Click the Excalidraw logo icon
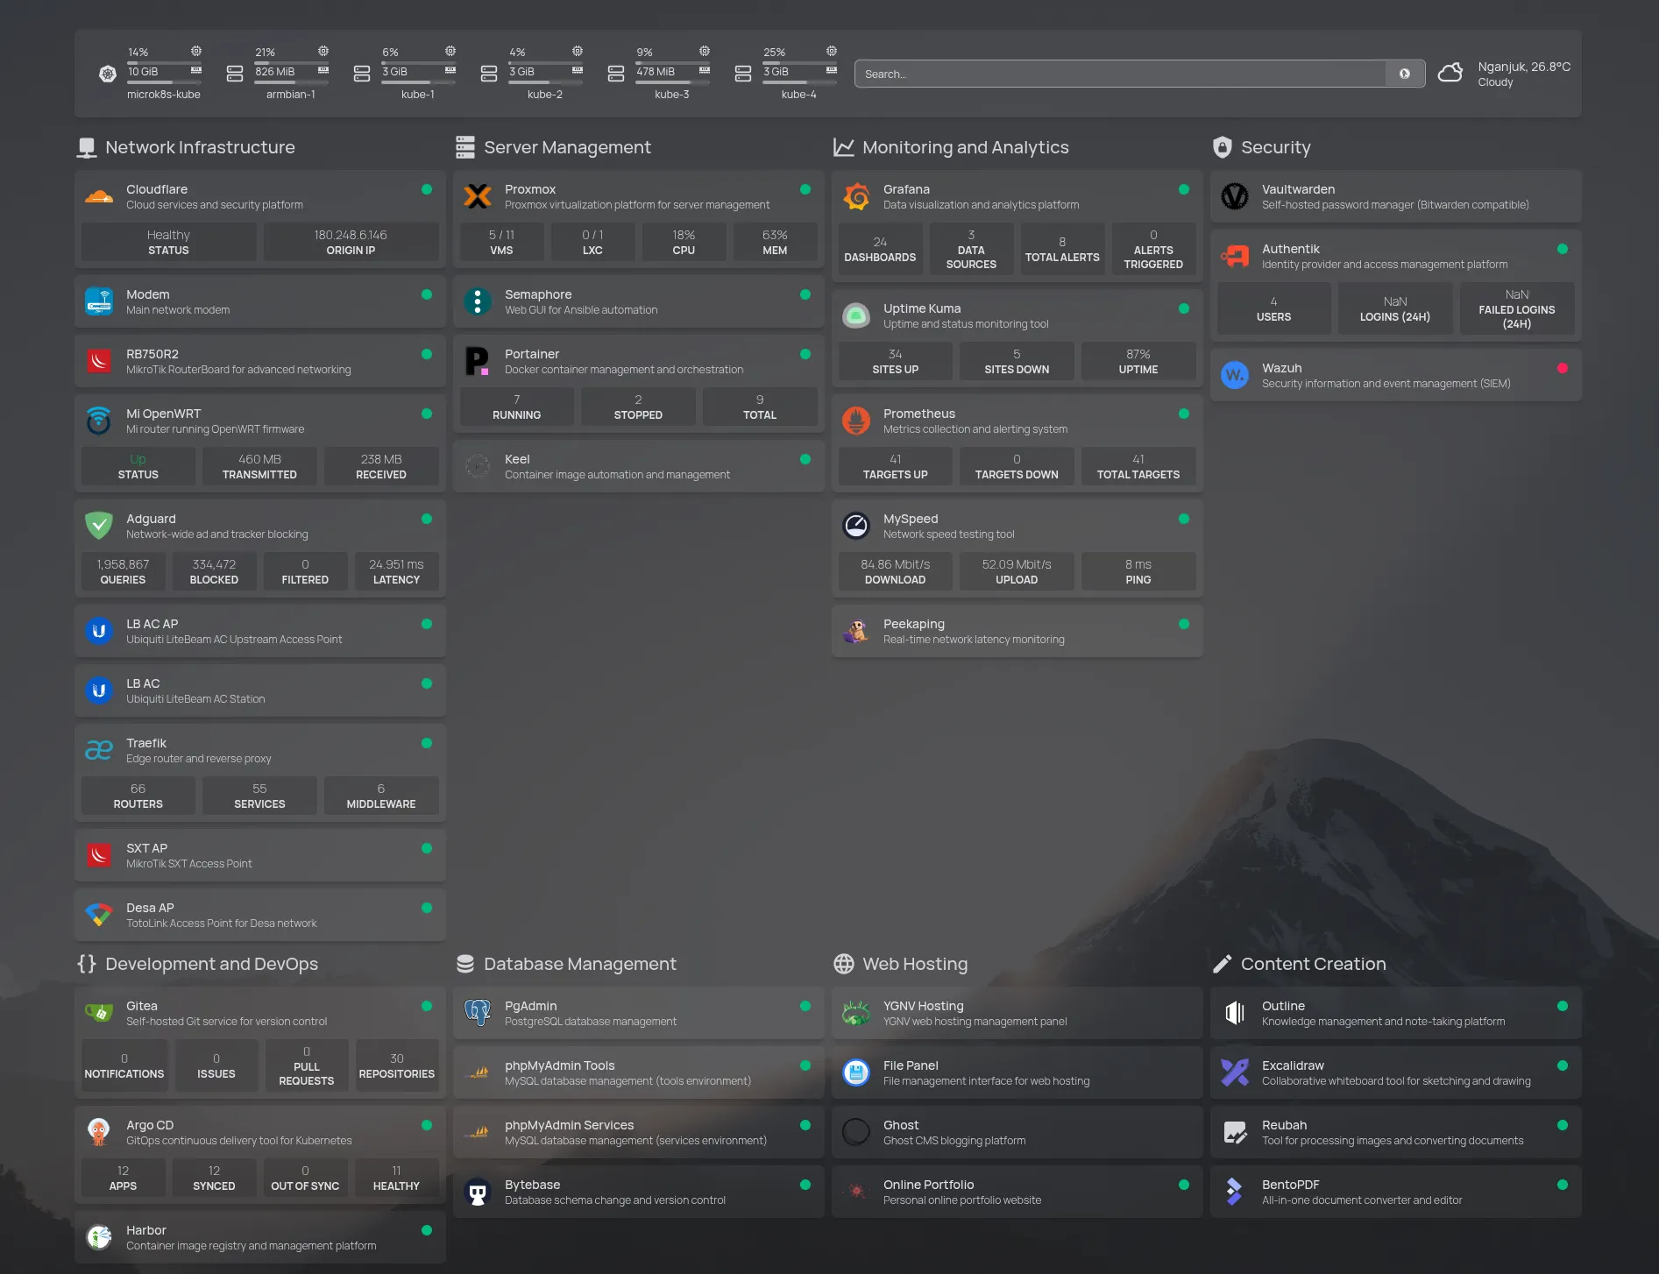The height and width of the screenshot is (1274, 1659). (1235, 1072)
